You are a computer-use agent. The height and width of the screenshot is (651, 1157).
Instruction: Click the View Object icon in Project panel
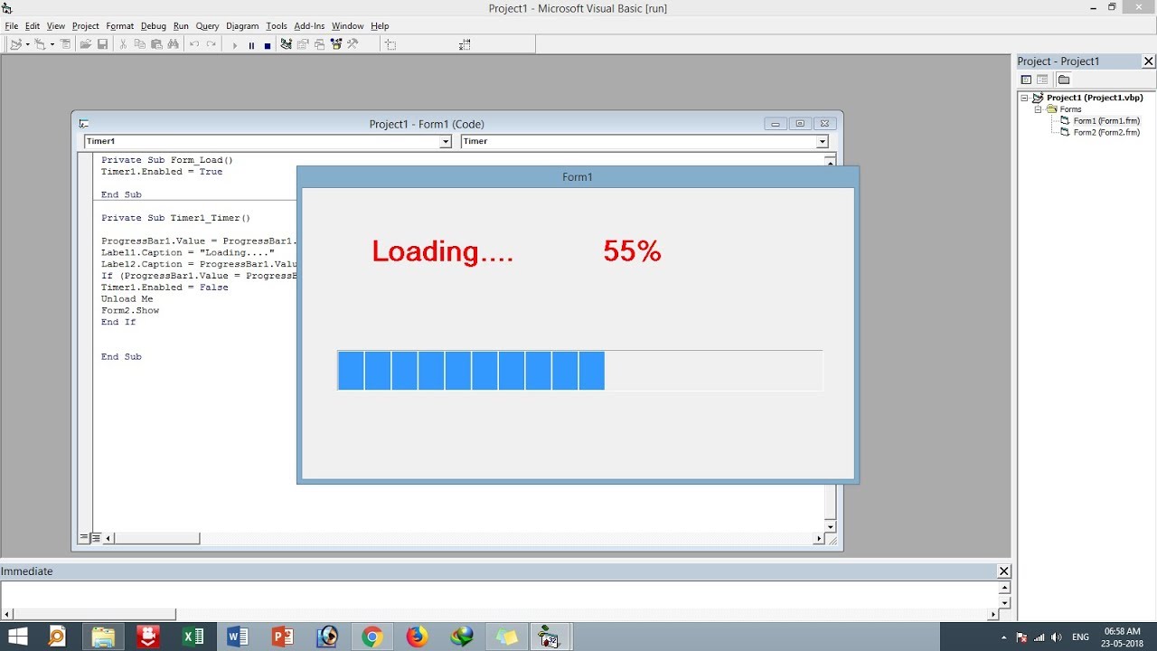1042,80
